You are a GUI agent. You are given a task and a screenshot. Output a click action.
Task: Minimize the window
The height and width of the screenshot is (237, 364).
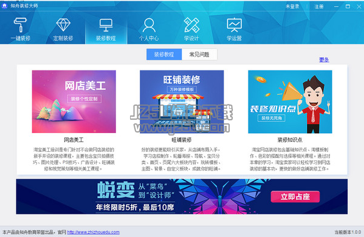click(336, 7)
